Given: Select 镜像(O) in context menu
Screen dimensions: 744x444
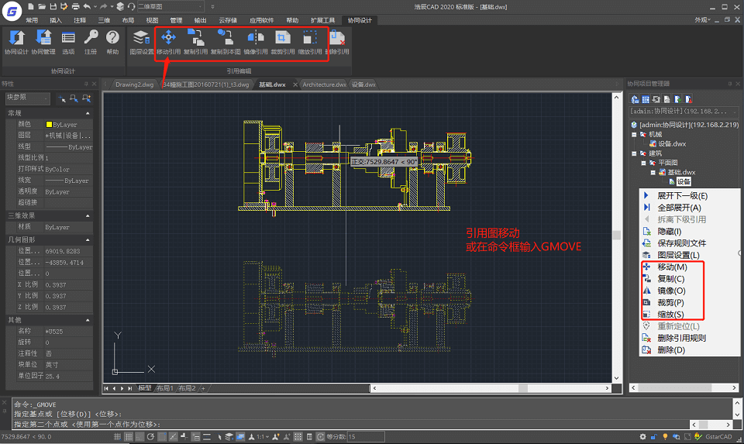Looking at the screenshot, I should pos(672,291).
